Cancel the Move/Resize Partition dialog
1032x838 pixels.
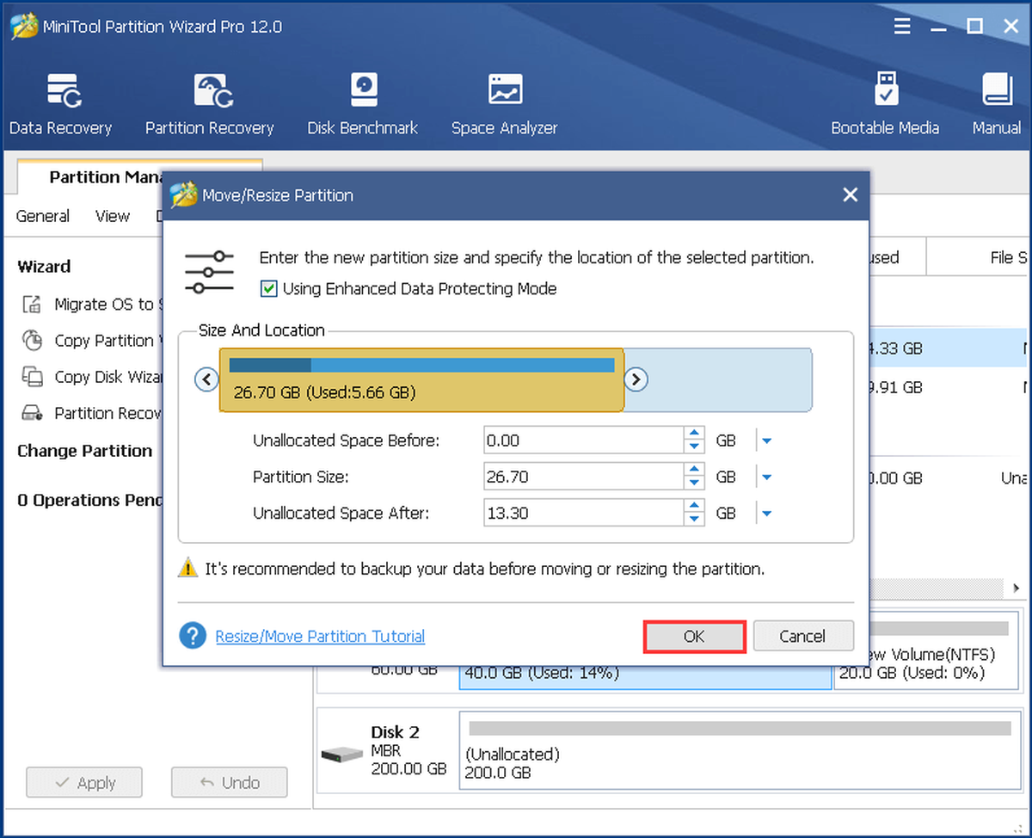pos(802,636)
